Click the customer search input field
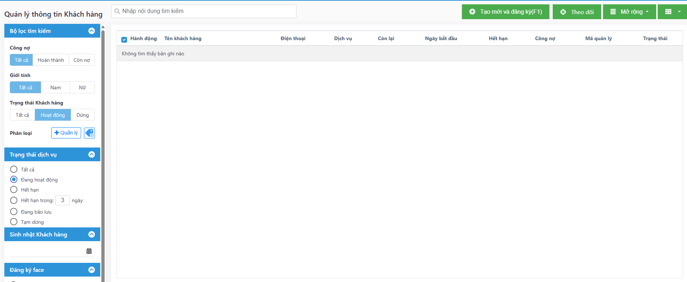This screenshot has width=687, height=282. 206,11
